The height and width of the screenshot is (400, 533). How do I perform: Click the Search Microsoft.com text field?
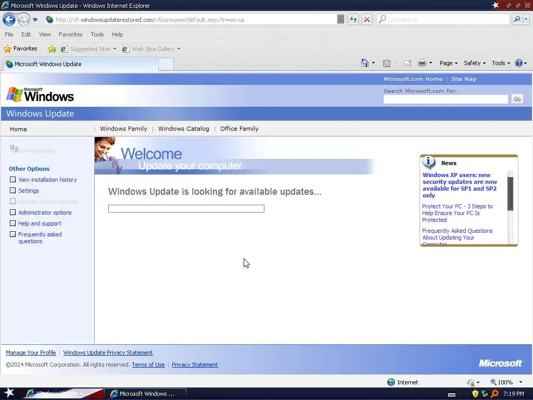446,99
